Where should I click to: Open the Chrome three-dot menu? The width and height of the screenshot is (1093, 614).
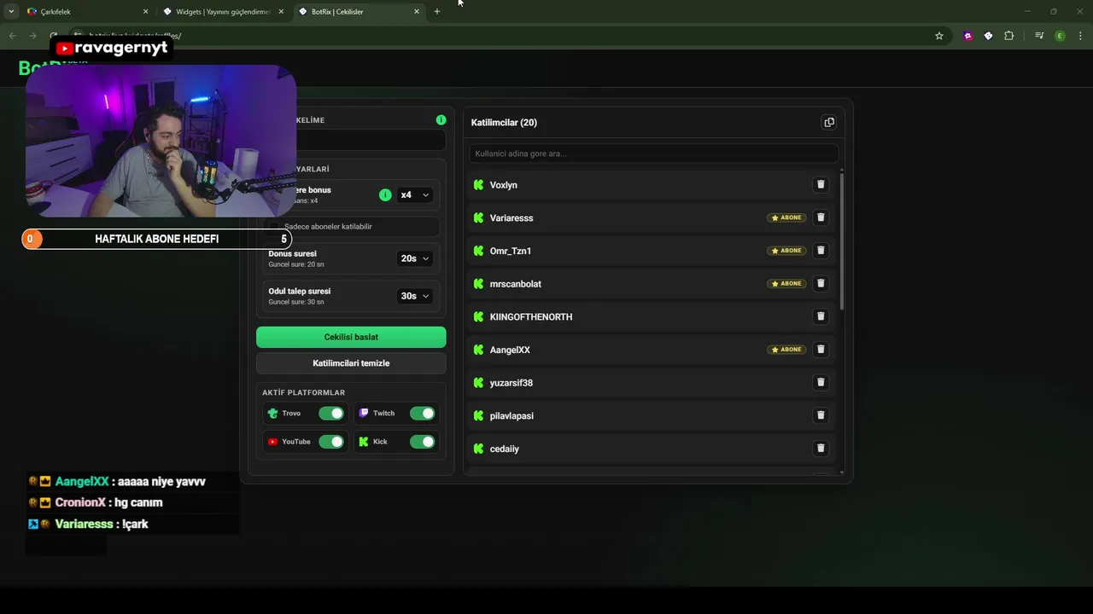coord(1080,36)
